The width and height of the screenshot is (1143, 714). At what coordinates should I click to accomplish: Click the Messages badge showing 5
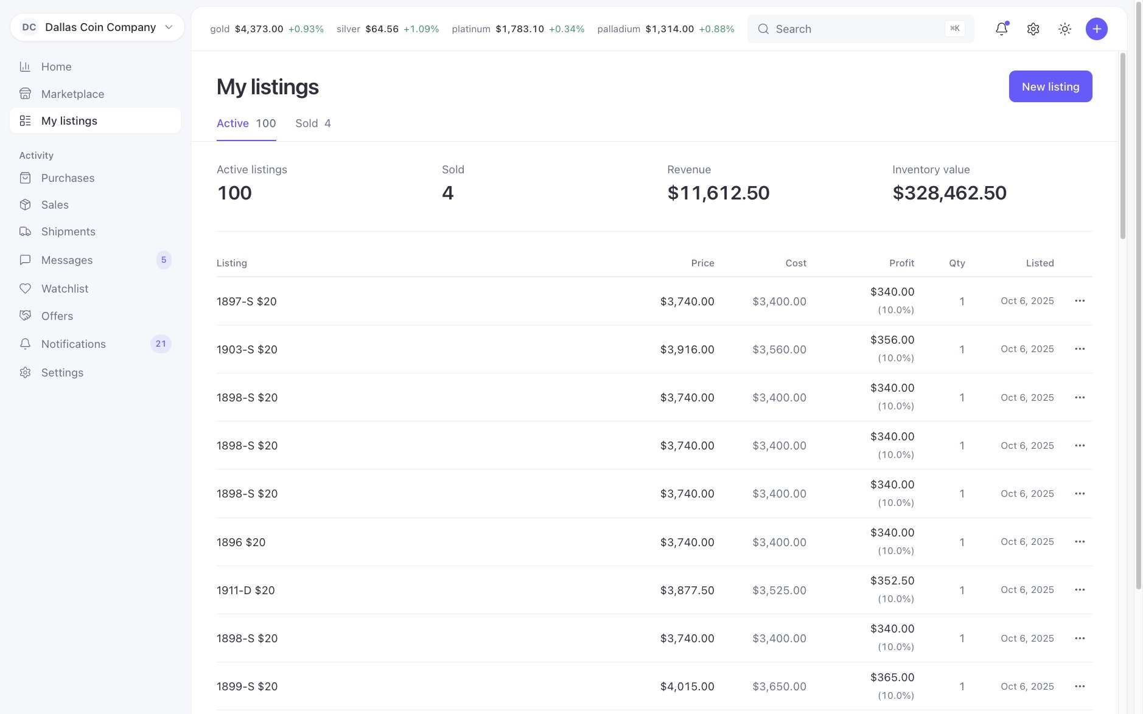coord(164,260)
